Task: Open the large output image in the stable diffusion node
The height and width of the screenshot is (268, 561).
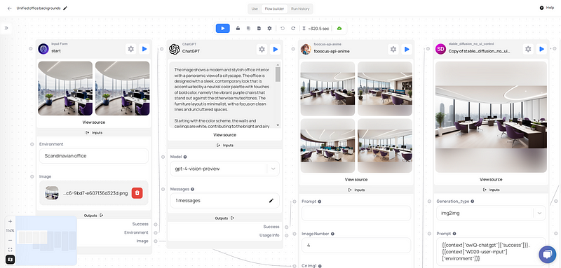Action: 491,117
